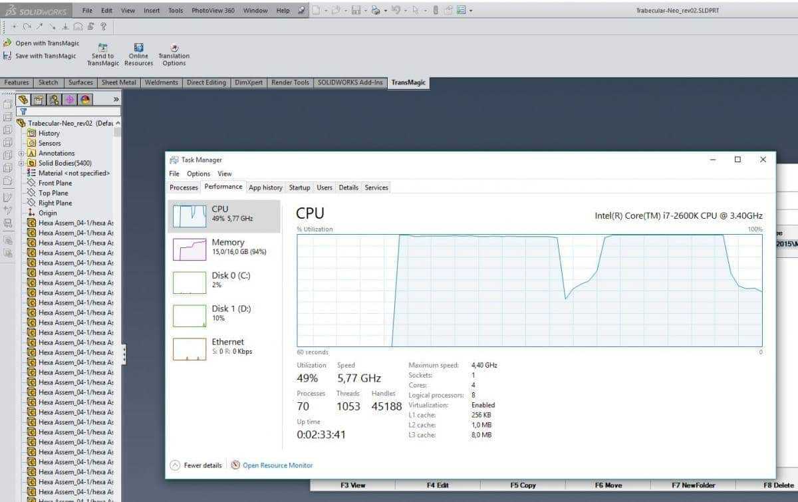This screenshot has width=798, height=502.
Task: Click the SolidWorks Print icon
Action: click(376, 10)
